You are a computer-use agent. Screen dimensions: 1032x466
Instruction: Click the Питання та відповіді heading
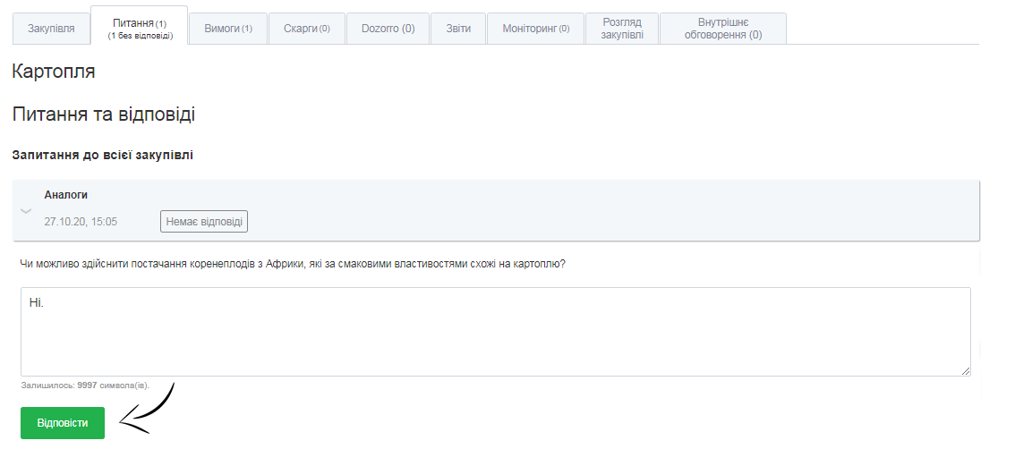click(104, 114)
